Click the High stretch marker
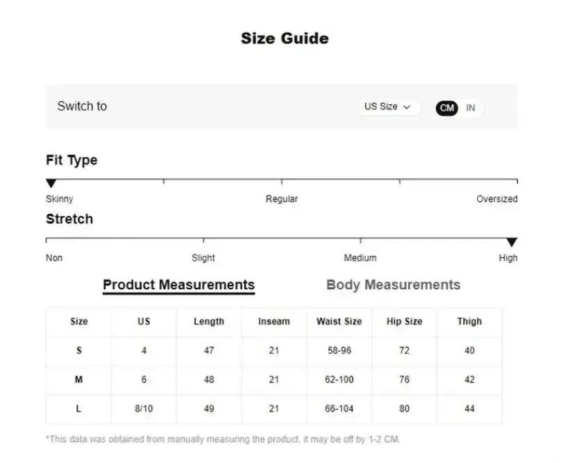This screenshot has height=463, width=562. pos(511,243)
